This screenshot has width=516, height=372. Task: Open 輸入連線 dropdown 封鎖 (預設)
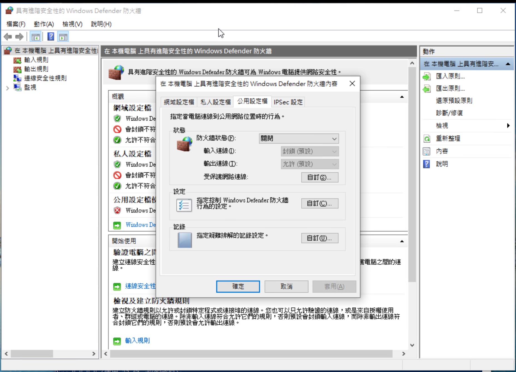tap(310, 151)
